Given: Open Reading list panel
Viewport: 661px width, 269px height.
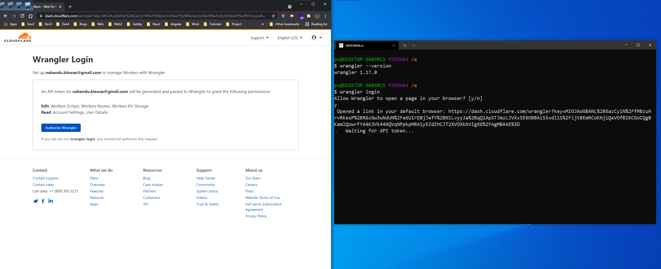Looking at the screenshot, I should pos(316,24).
